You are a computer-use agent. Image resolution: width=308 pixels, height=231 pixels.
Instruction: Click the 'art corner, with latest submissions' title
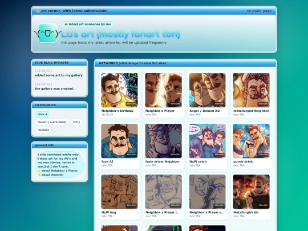pos(74,11)
